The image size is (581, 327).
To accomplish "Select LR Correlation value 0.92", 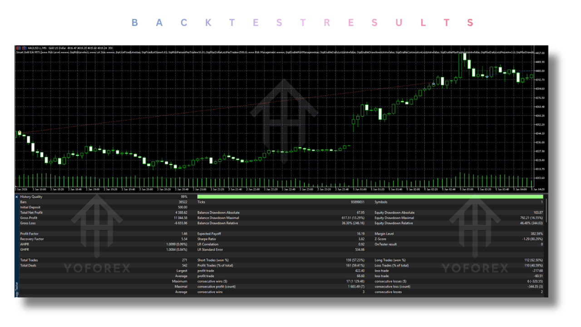I will tap(362, 244).
